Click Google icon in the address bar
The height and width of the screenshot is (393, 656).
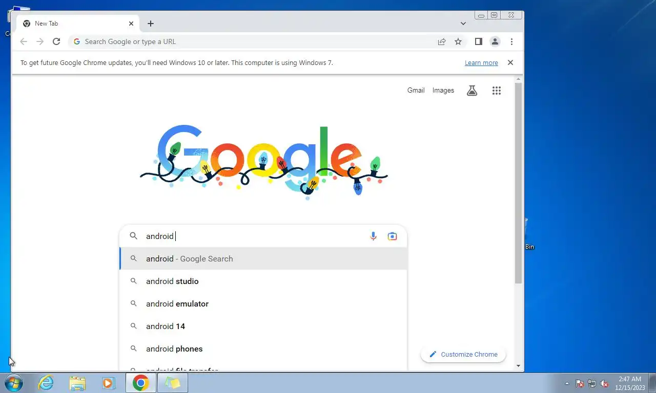tap(77, 41)
